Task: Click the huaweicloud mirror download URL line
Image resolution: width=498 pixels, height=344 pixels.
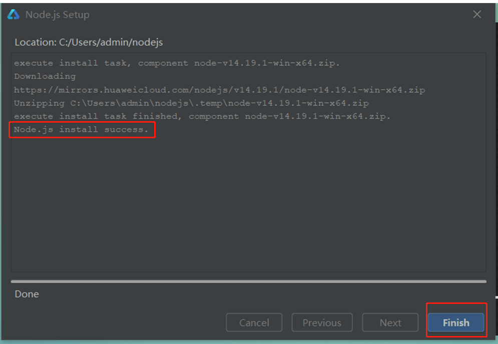Action: point(219,90)
